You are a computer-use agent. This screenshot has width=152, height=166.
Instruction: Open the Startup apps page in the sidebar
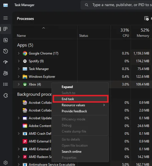coord(5,62)
